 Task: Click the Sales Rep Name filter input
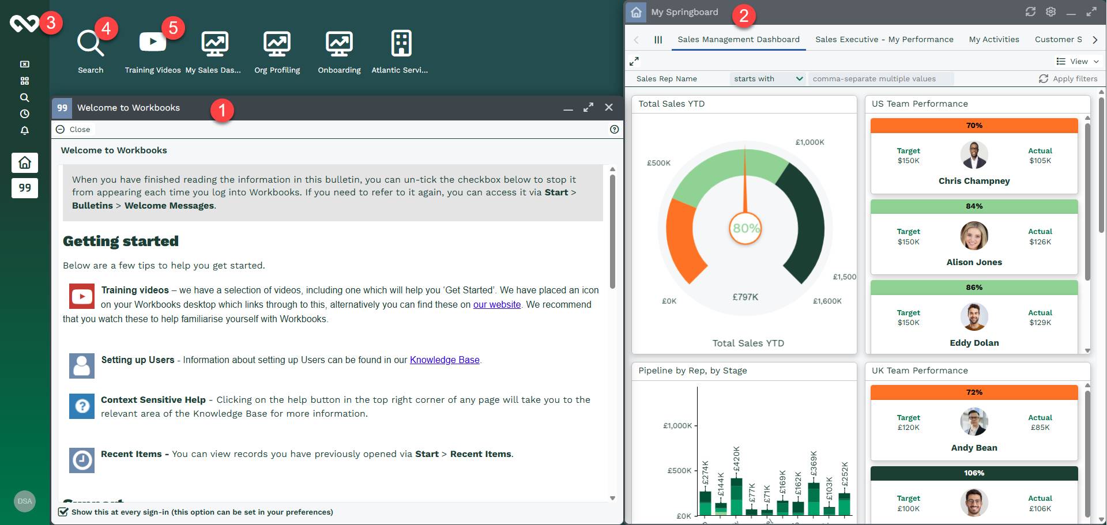pyautogui.click(x=880, y=79)
